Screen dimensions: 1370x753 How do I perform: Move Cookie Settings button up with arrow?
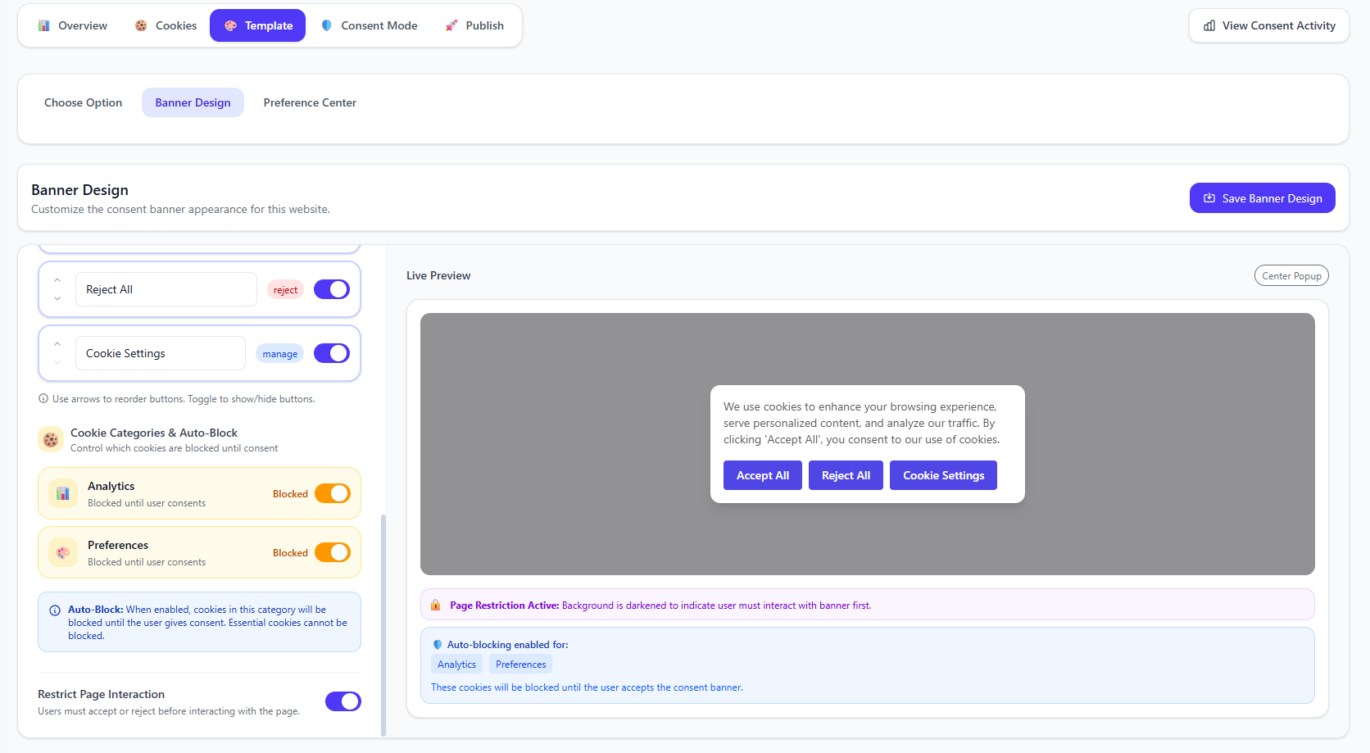[x=57, y=344]
